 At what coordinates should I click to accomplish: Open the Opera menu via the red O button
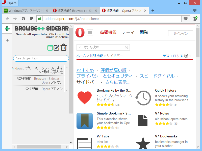(x=80, y=33)
